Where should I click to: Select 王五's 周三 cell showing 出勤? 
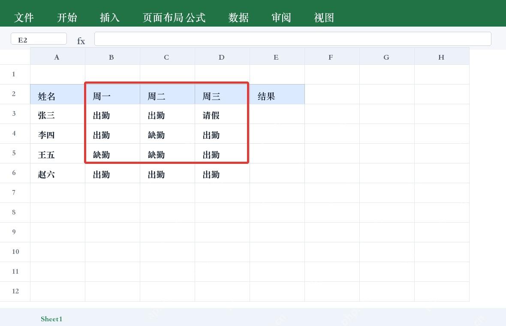point(223,153)
